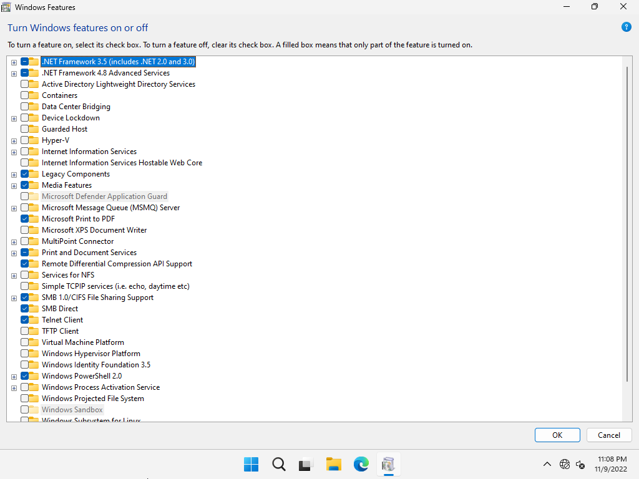Open Task View from the taskbar
This screenshot has height=479, width=639.
tap(306, 464)
